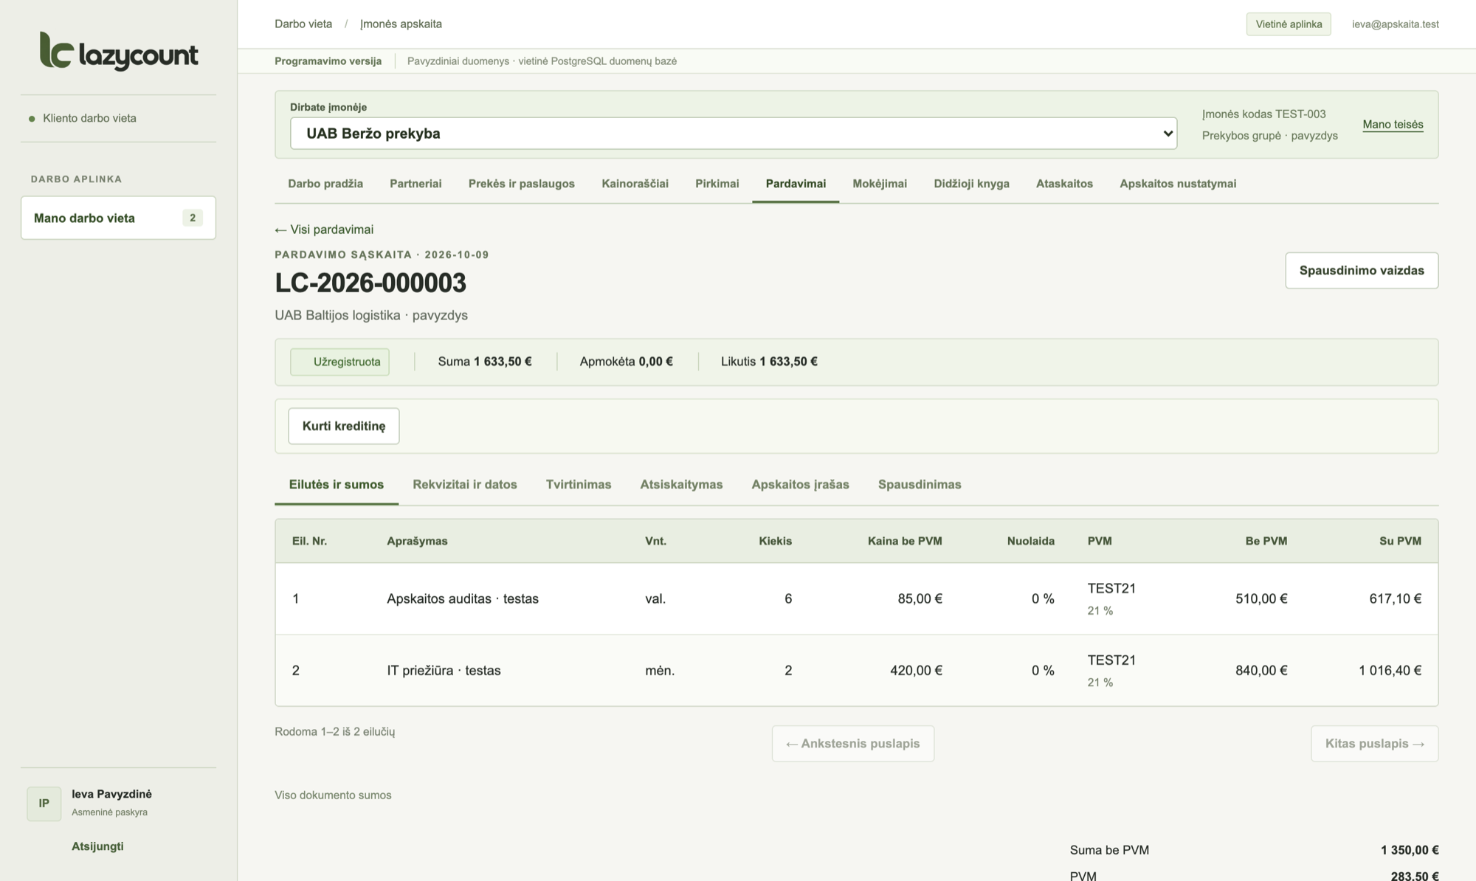Go to Apskaitos nustatymai tab

click(x=1178, y=184)
